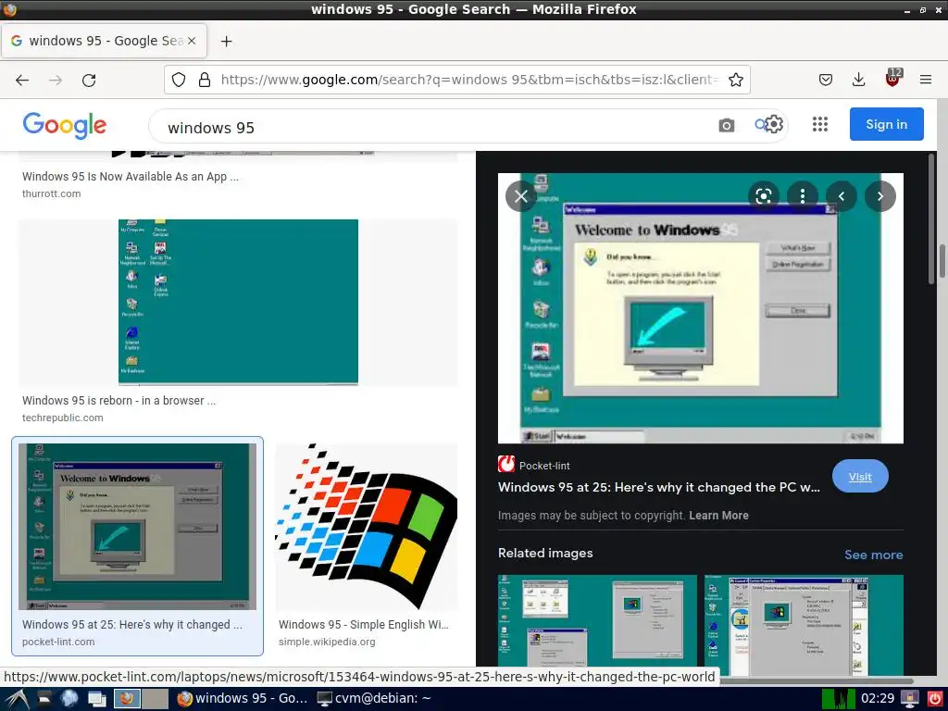Open the 'Windows 95 at 25' preview title
This screenshot has height=711, width=948.
(659, 487)
